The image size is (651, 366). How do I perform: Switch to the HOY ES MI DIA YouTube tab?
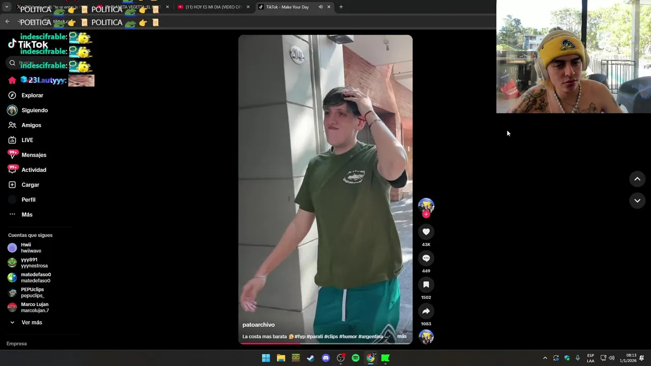coord(213,7)
